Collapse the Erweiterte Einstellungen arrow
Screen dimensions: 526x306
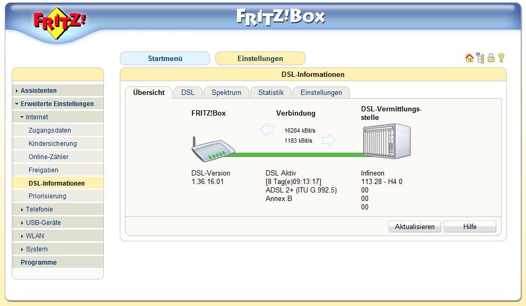[x=16, y=104]
